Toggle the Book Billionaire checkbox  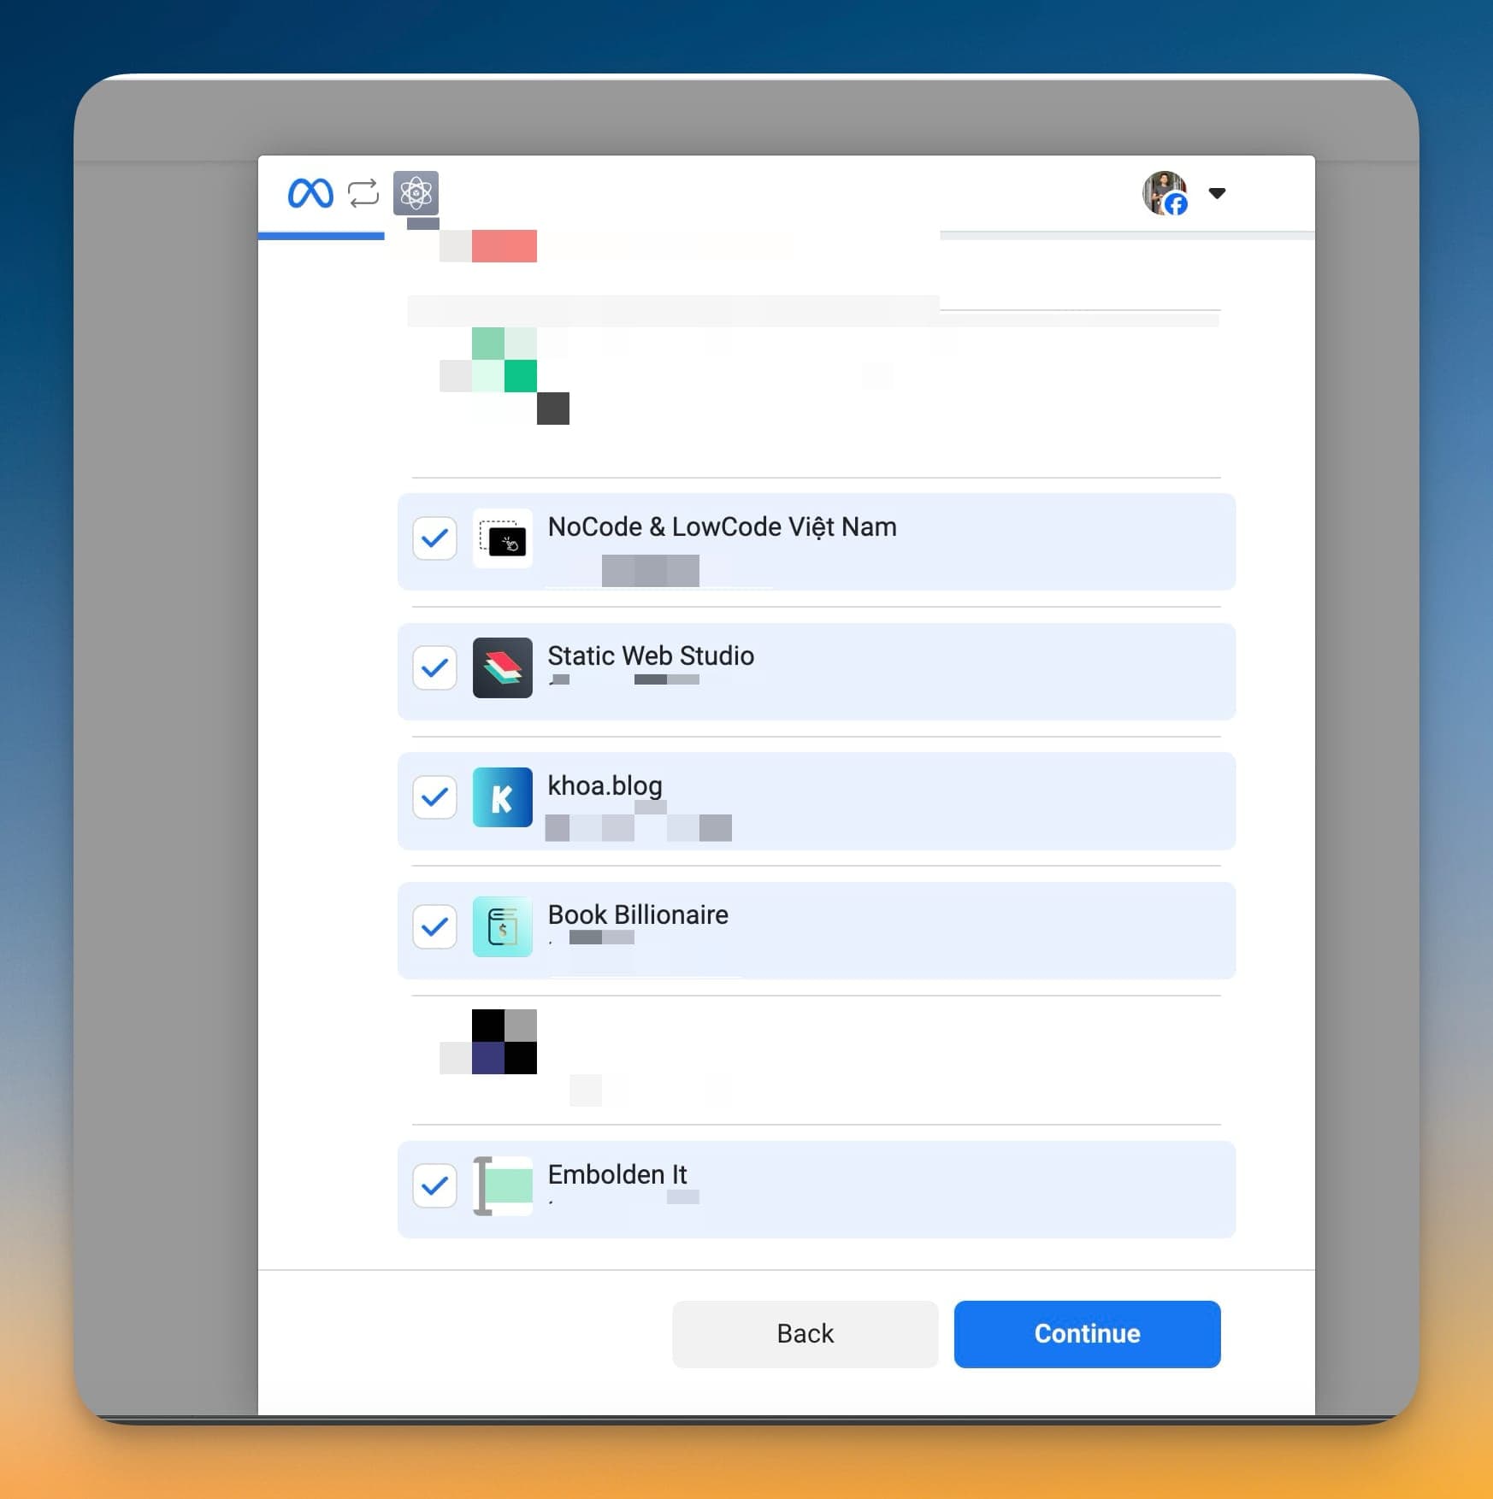pos(434,926)
